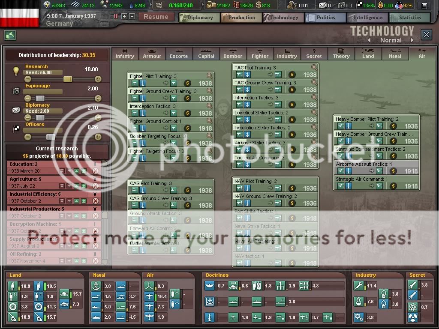Viewport: 439px width, 329px height.
Task: Click the Espionage leadership slider handle
Action: (40, 98)
